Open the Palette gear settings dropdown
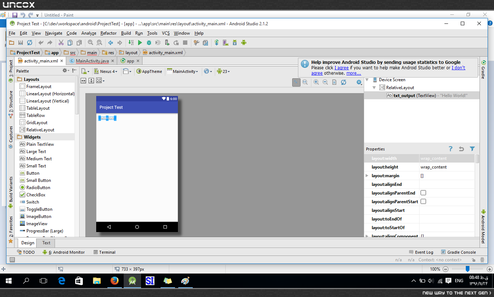Viewport: 494px width, 297px height. click(65, 71)
